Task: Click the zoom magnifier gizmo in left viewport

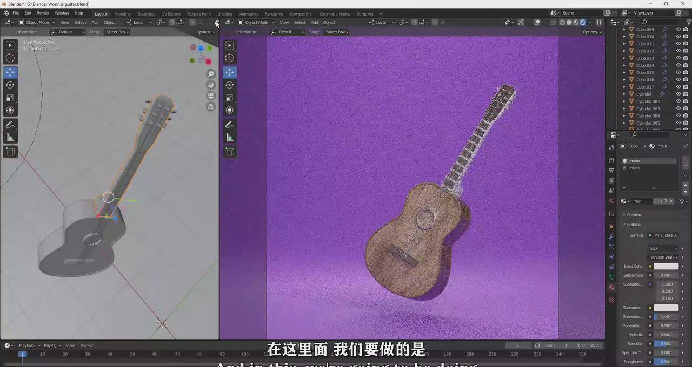Action: click(211, 74)
